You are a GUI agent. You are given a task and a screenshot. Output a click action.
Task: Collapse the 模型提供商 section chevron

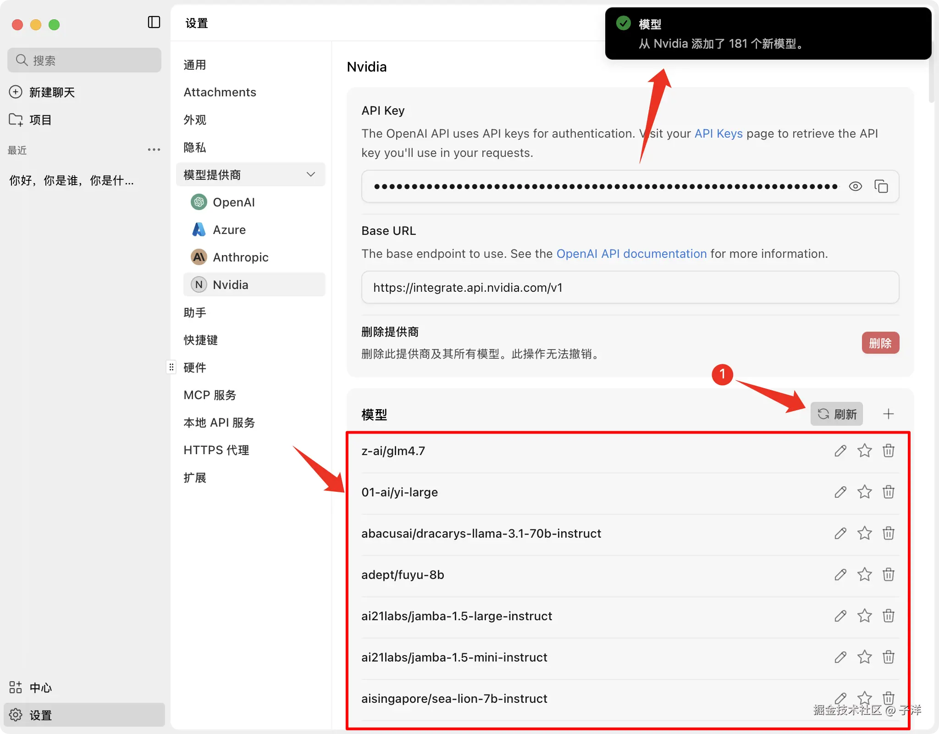(310, 174)
